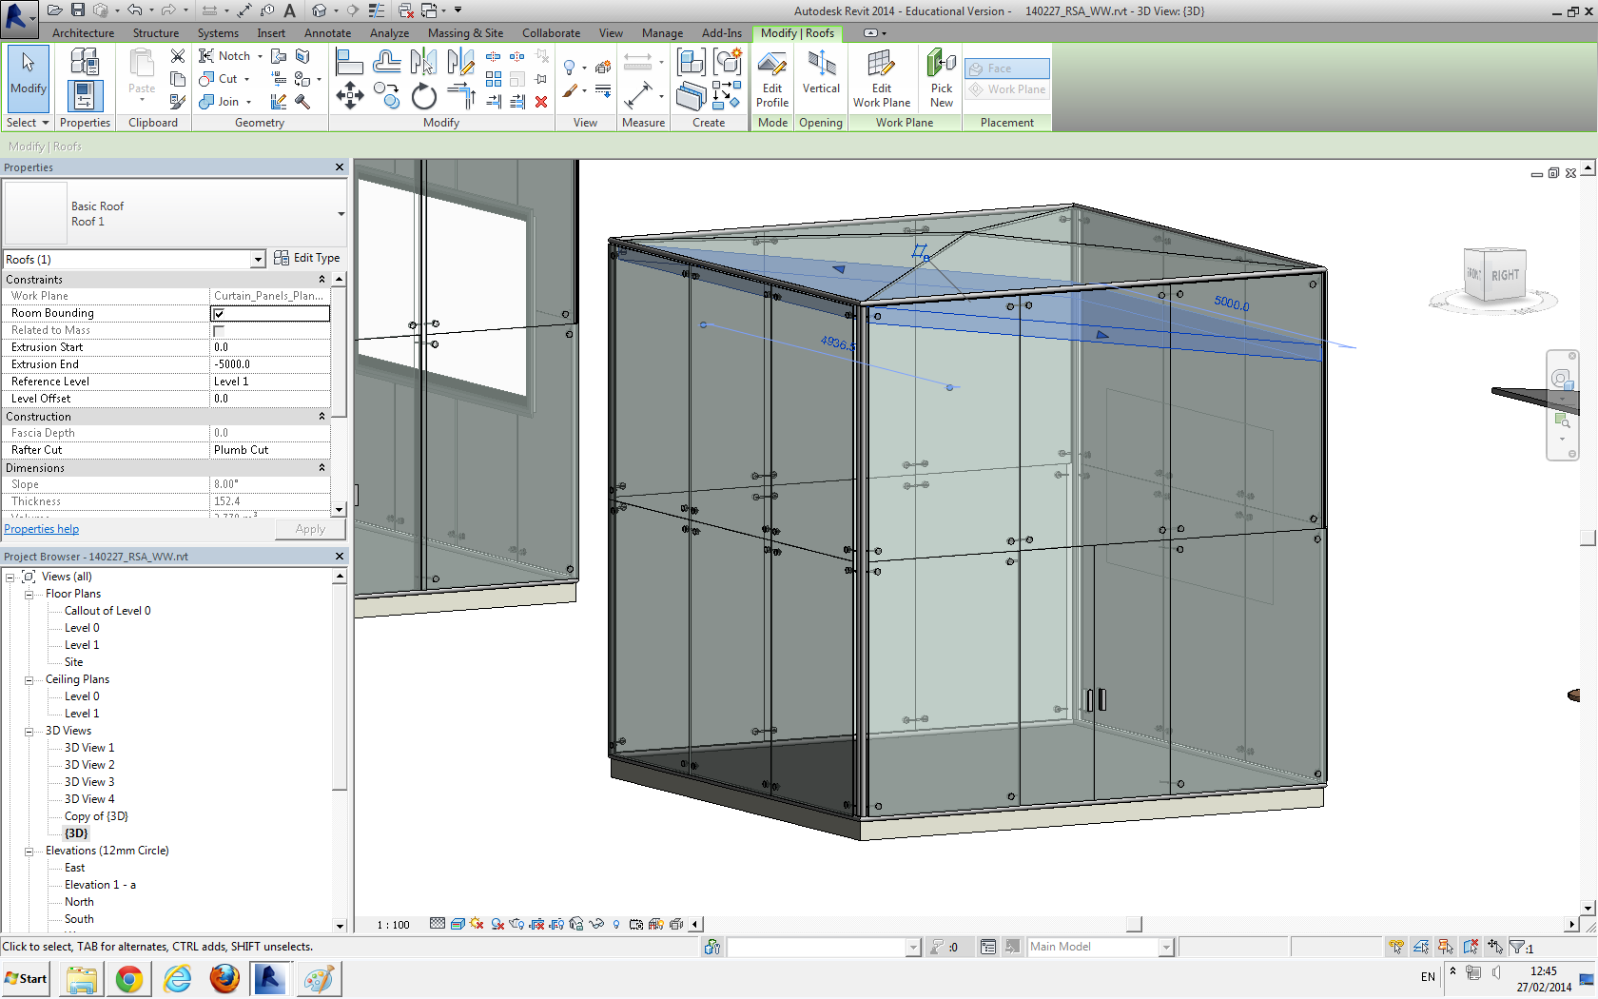Open the Annotate ribbon tab

(327, 33)
